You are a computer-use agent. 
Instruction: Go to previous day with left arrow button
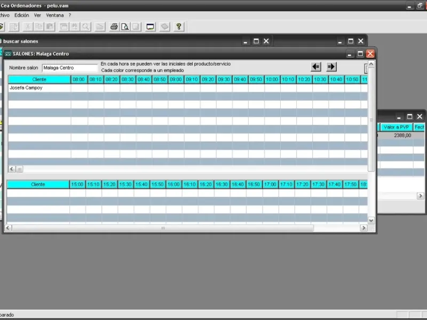pyautogui.click(x=316, y=67)
